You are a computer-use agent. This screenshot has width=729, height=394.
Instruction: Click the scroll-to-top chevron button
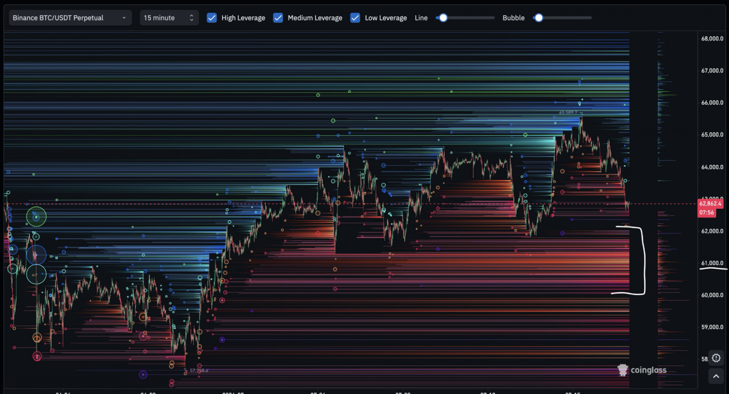coord(716,376)
